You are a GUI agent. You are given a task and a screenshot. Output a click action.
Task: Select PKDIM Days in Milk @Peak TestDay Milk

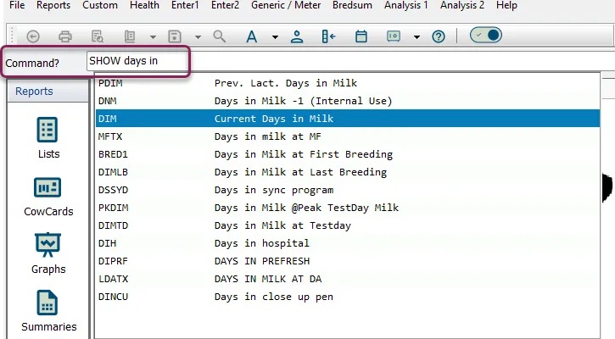click(x=348, y=208)
